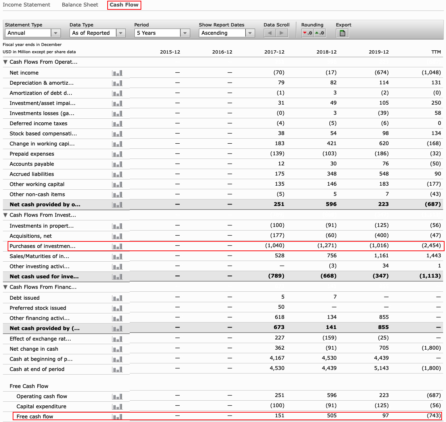Switch to the Income Statement tab

click(26, 5)
